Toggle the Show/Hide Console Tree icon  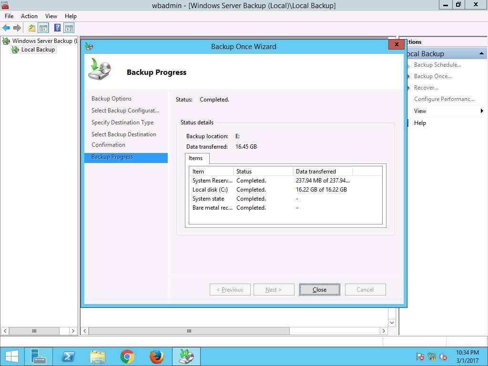click(x=43, y=28)
